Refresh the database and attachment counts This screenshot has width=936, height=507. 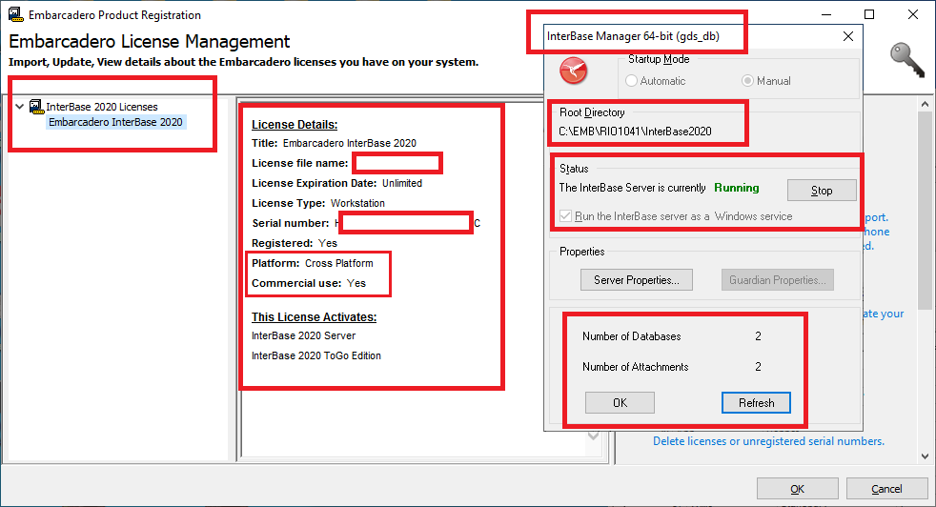point(756,402)
